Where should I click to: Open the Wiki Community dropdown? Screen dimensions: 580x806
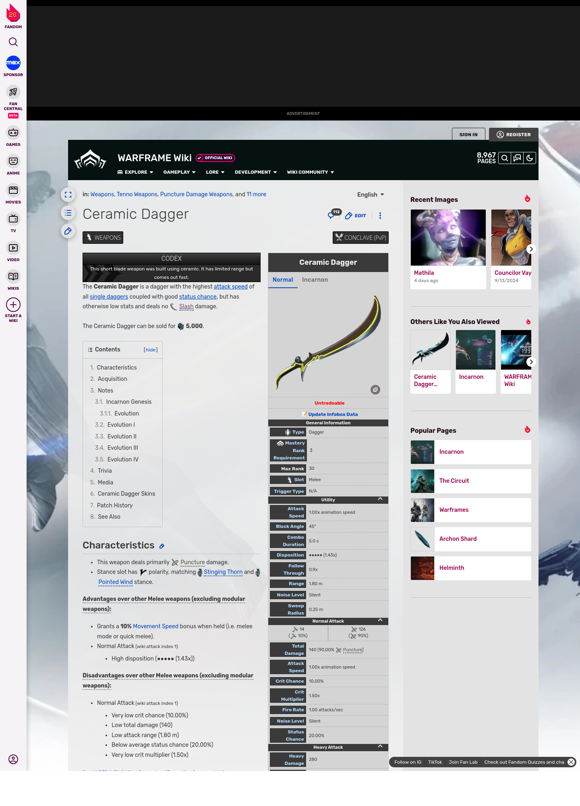click(311, 172)
